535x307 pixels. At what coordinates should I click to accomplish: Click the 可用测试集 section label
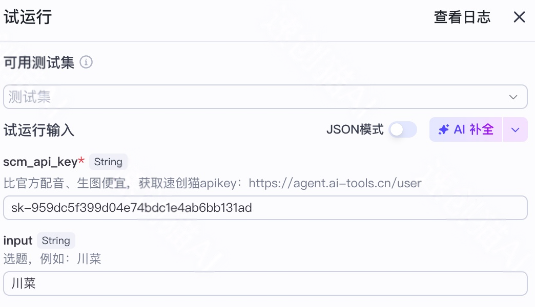(39, 62)
